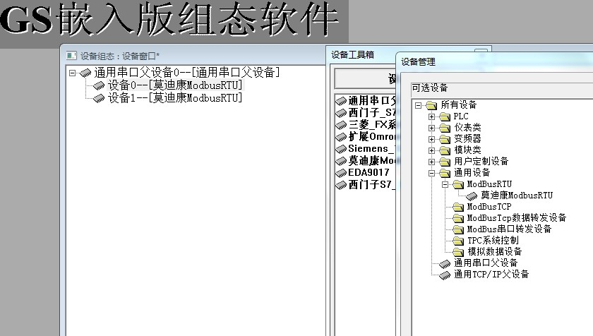The width and height of the screenshot is (593, 336).
Task: Expand the 仪表类 folder node
Action: (x=431, y=128)
